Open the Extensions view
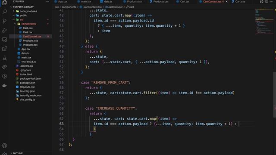Viewport: 276px width, 155px height. click(x=4, y=49)
